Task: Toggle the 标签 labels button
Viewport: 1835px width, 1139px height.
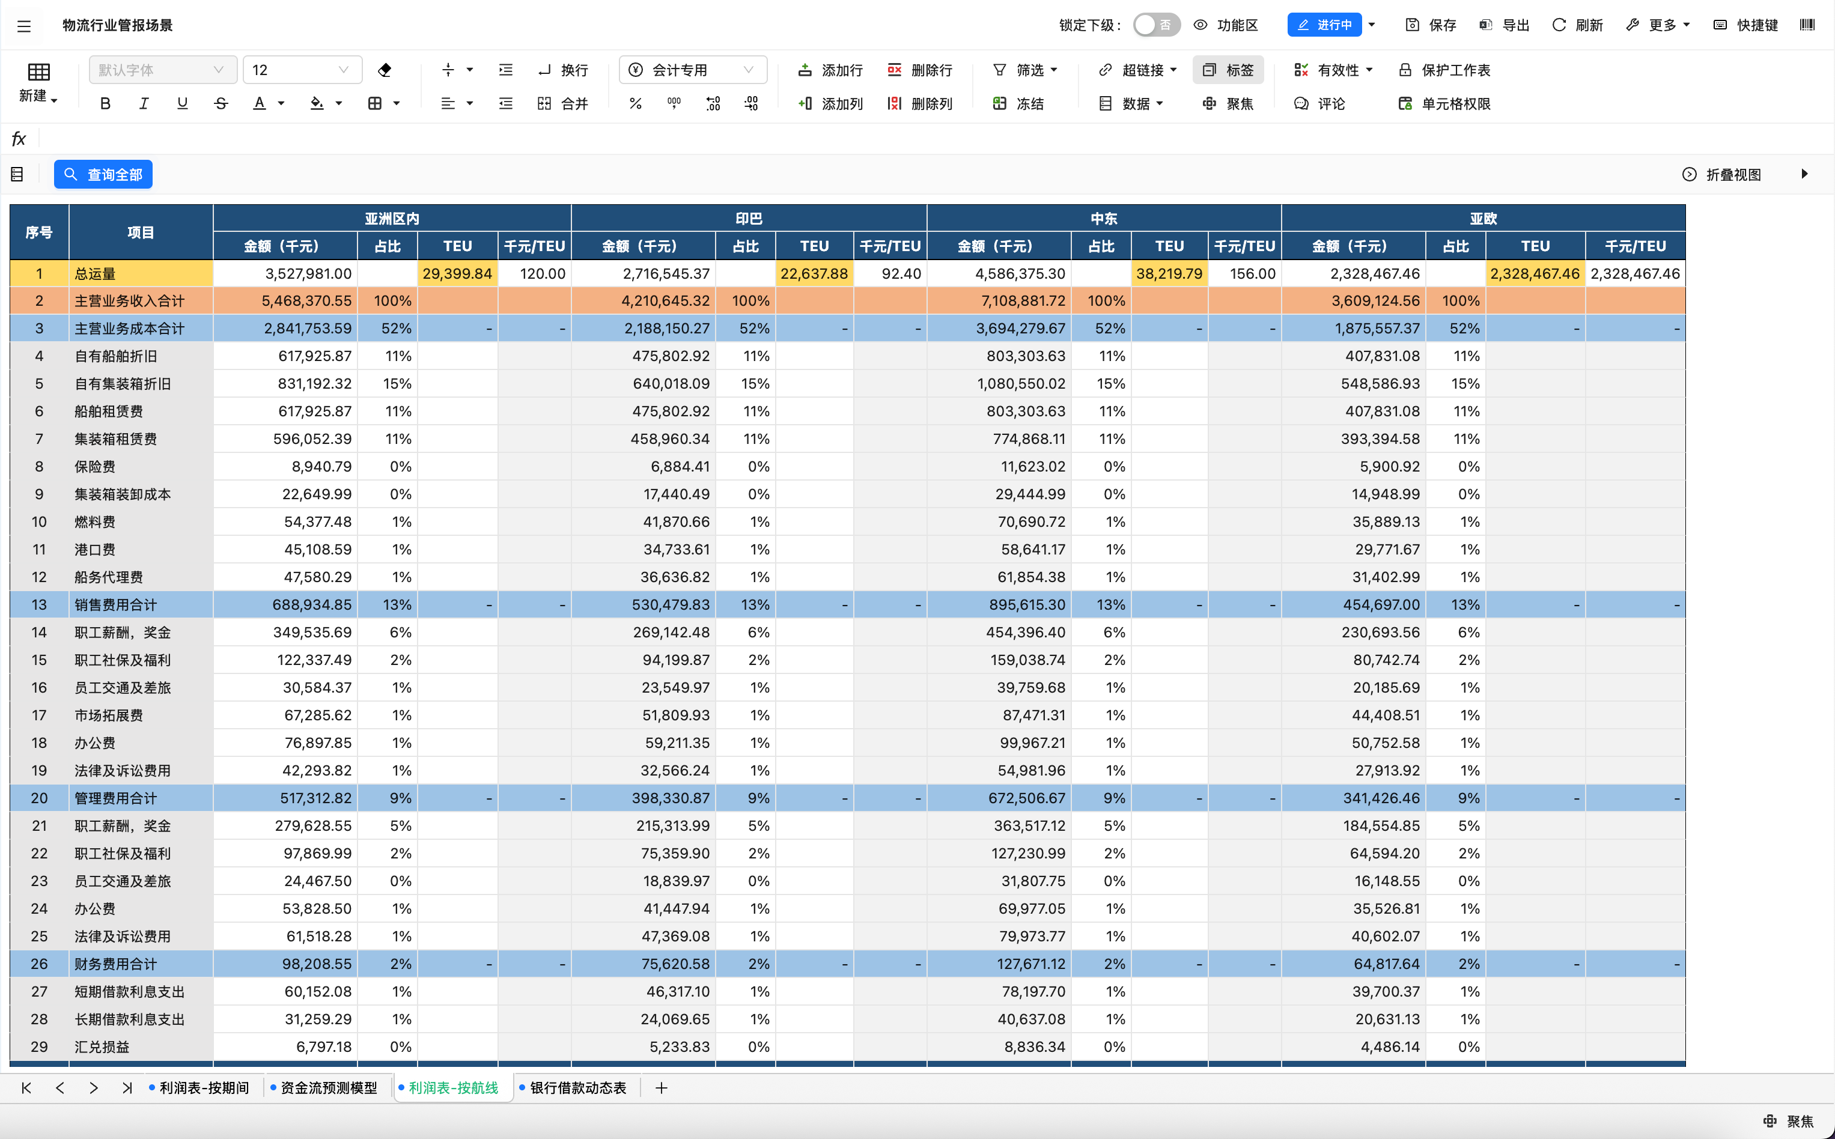Action: click(1228, 70)
